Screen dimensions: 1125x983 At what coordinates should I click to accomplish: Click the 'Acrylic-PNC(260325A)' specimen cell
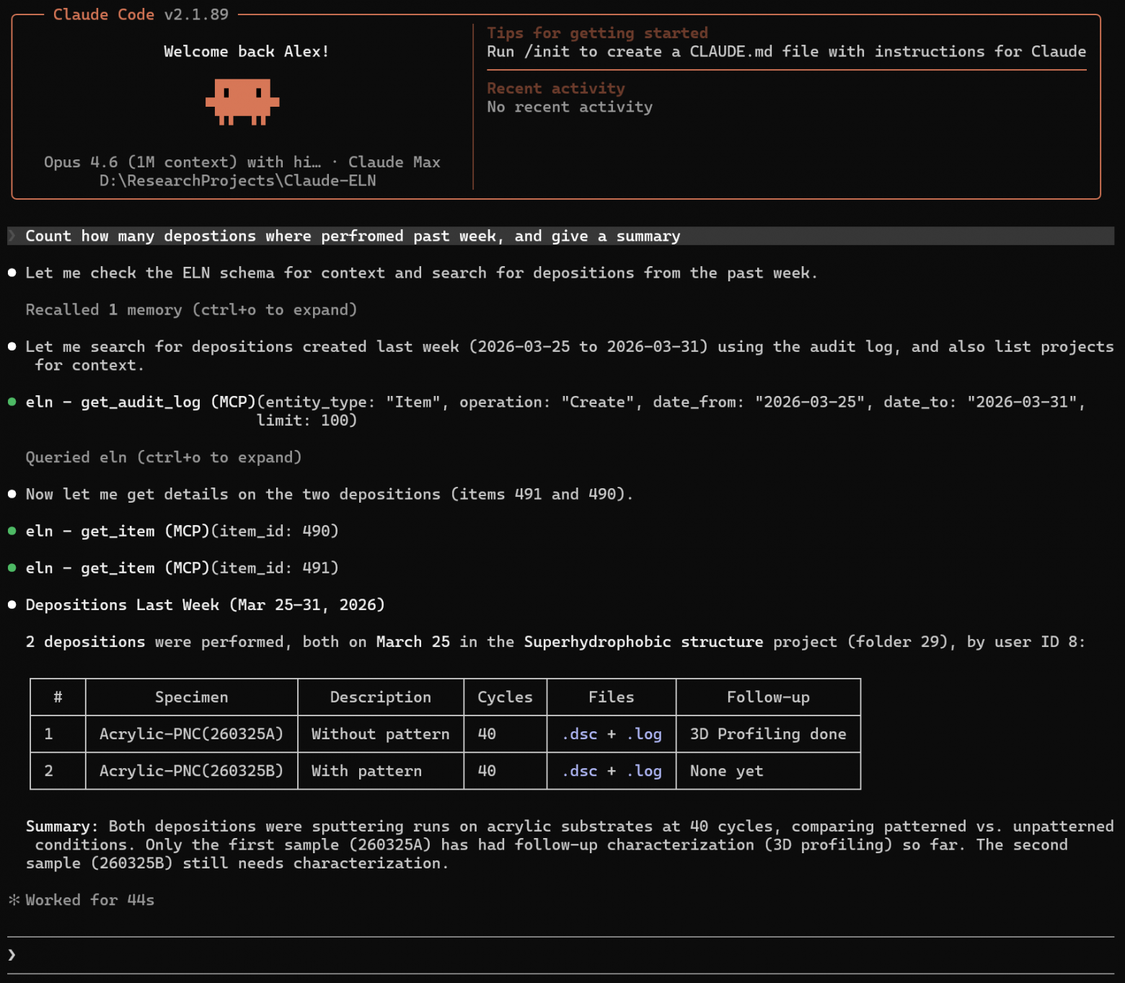pos(192,734)
